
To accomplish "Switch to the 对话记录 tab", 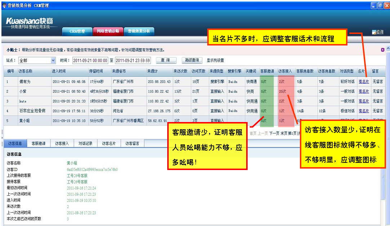I will click(85, 143).
